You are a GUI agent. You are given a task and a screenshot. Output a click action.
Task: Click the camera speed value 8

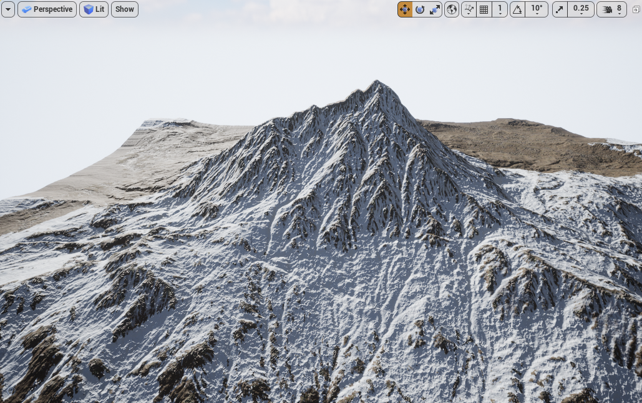[619, 9]
